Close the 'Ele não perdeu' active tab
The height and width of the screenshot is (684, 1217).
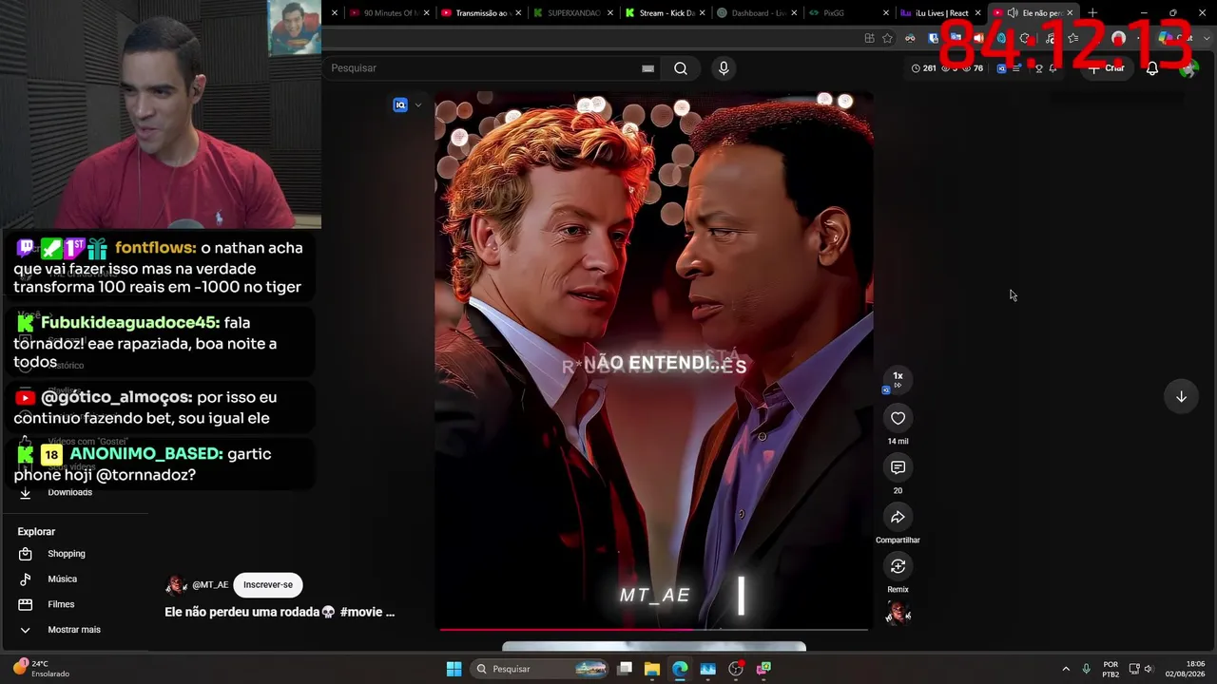(x=1070, y=13)
